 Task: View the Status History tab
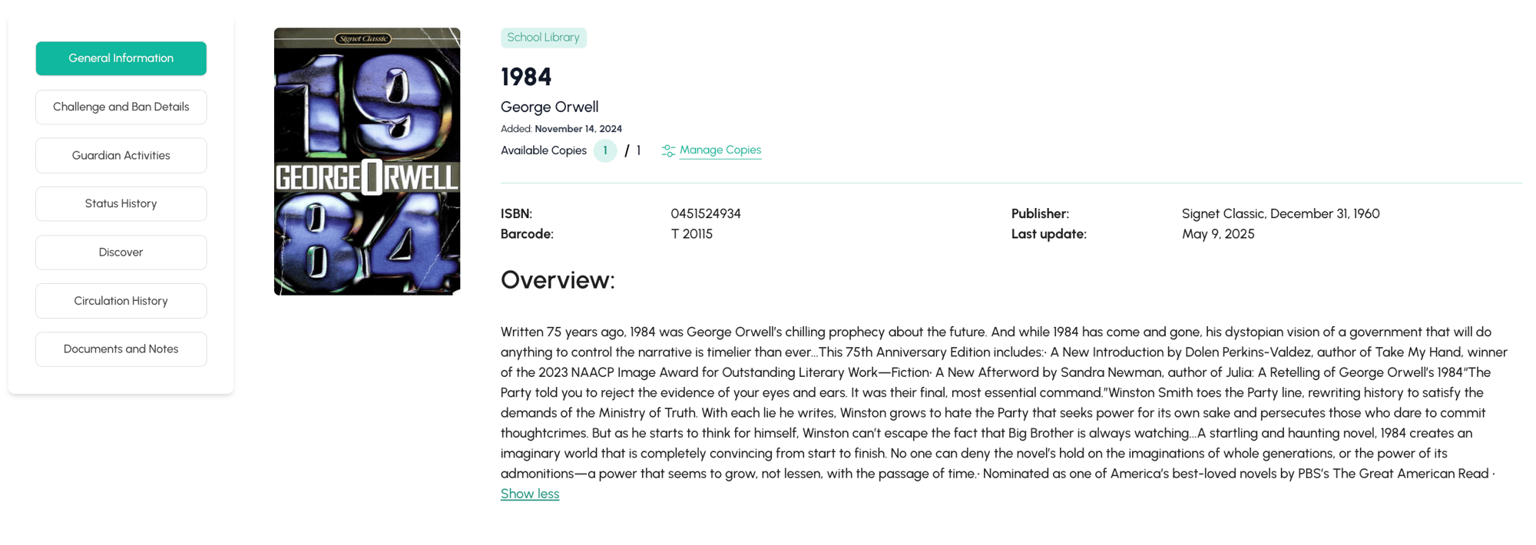tap(121, 203)
